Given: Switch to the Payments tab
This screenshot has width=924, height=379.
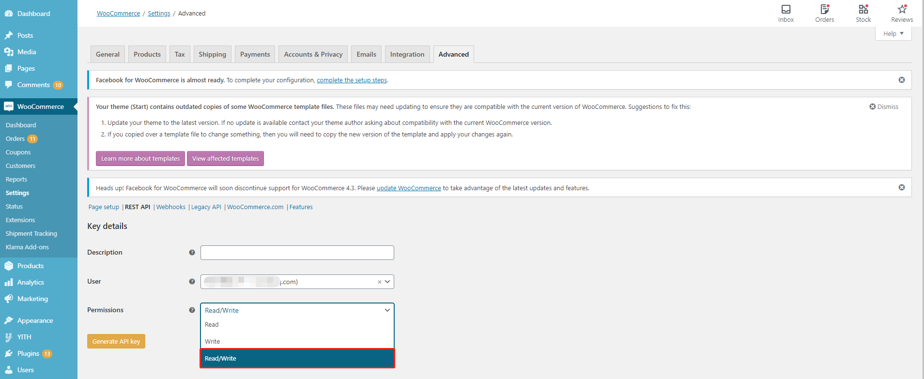Looking at the screenshot, I should click(x=255, y=54).
